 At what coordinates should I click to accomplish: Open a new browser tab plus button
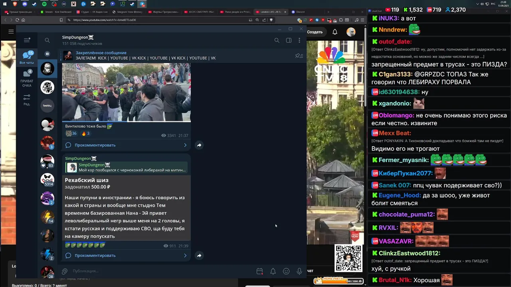(328, 12)
